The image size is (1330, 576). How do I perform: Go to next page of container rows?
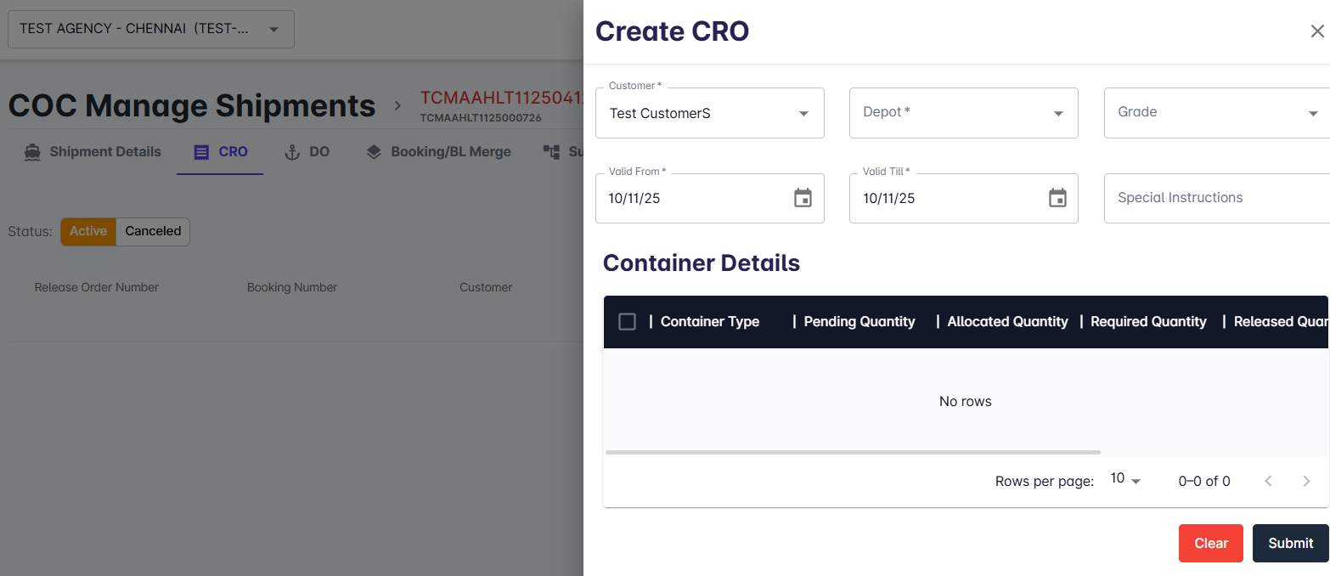click(1306, 481)
